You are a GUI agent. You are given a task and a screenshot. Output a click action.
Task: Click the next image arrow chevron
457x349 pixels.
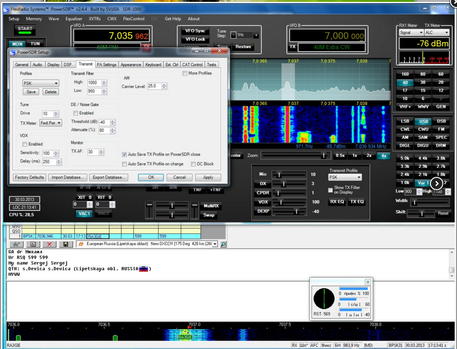point(437,183)
